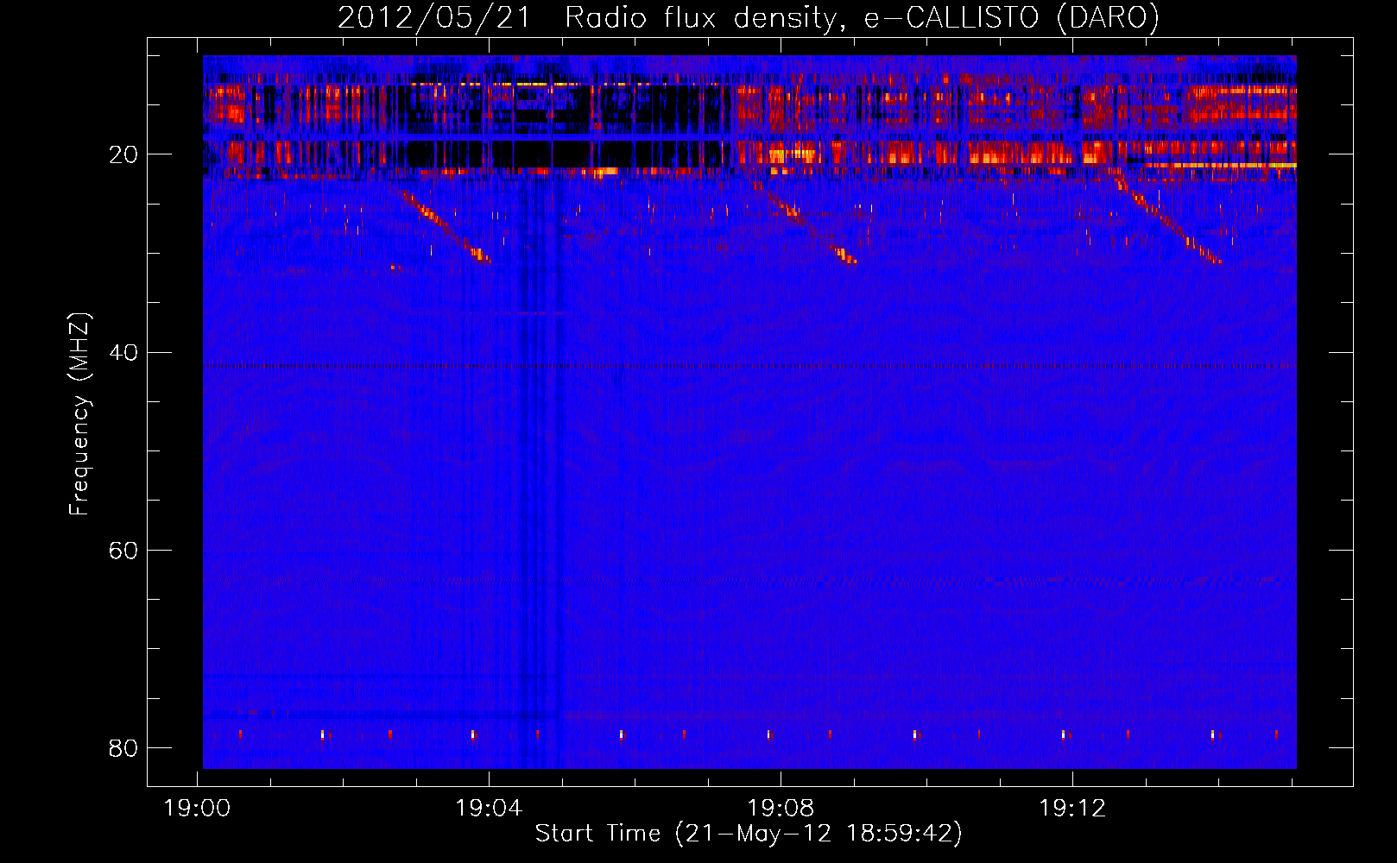
Task: Click the 19:12 time tick label
Action: click(x=1072, y=809)
